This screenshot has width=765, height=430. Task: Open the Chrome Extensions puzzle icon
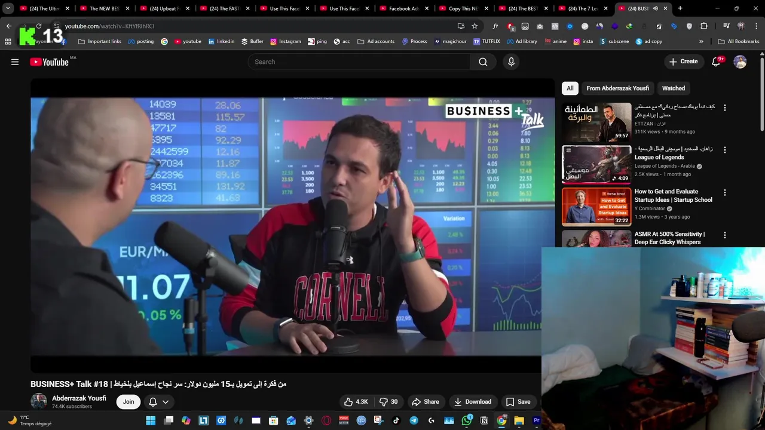[703, 26]
